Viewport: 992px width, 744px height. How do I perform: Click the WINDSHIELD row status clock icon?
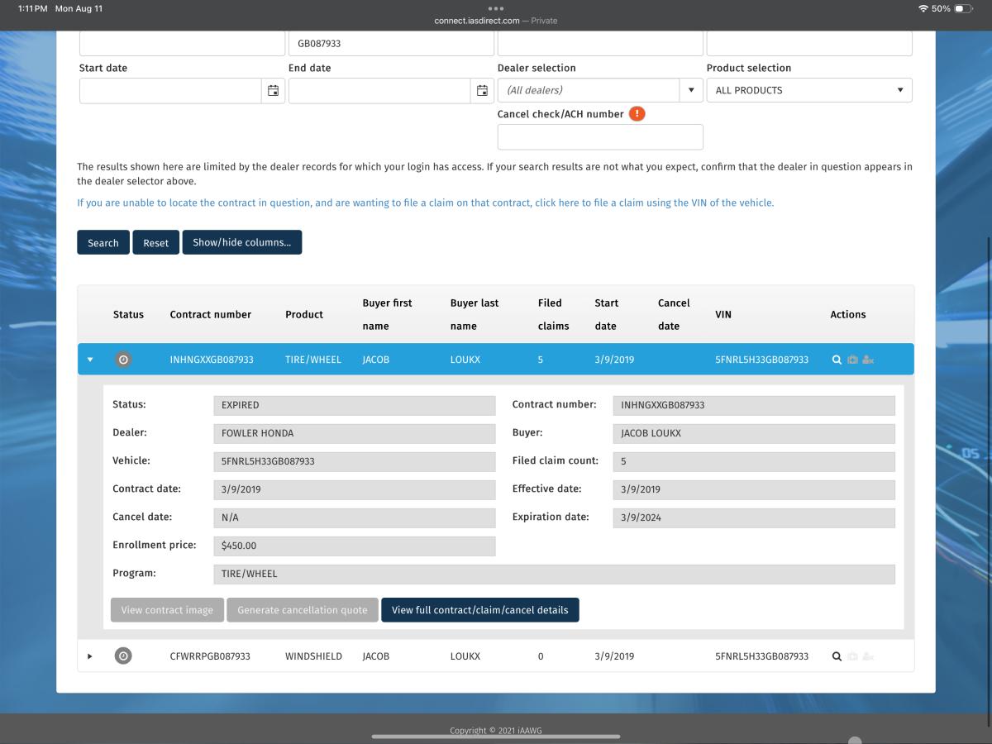tap(123, 656)
